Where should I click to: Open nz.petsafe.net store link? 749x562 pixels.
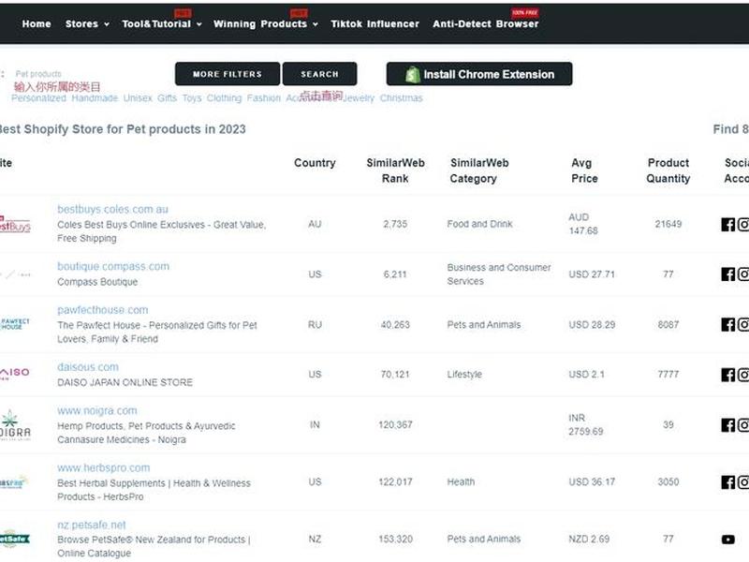click(92, 525)
